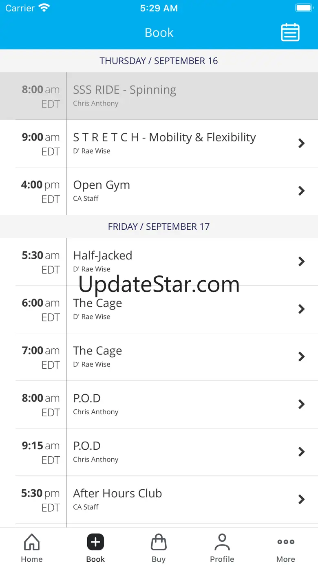
Task: Expand STRETCH Mobility & Flexibility chevron
Action: 301,143
